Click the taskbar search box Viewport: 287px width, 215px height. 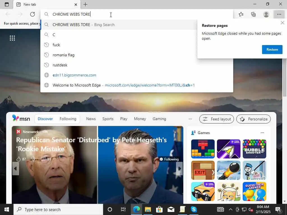58,209
